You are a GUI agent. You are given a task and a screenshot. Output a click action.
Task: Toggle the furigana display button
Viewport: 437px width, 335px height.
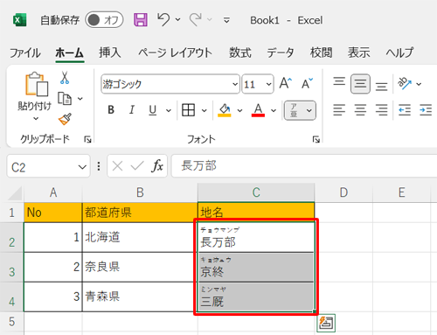pos(294,110)
